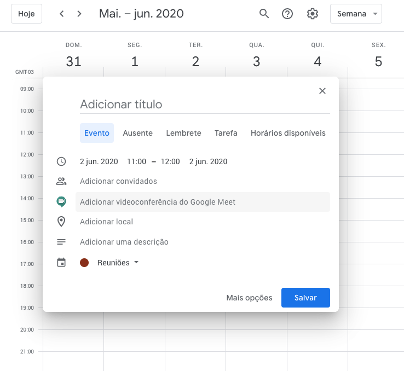
Task: Click the calendar icon beside Reuniões
Action: [61, 263]
